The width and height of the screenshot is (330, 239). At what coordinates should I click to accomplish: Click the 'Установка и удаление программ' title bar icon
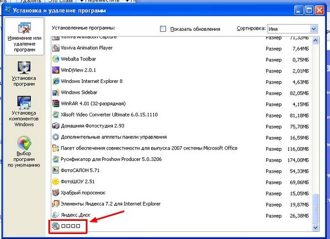point(8,10)
